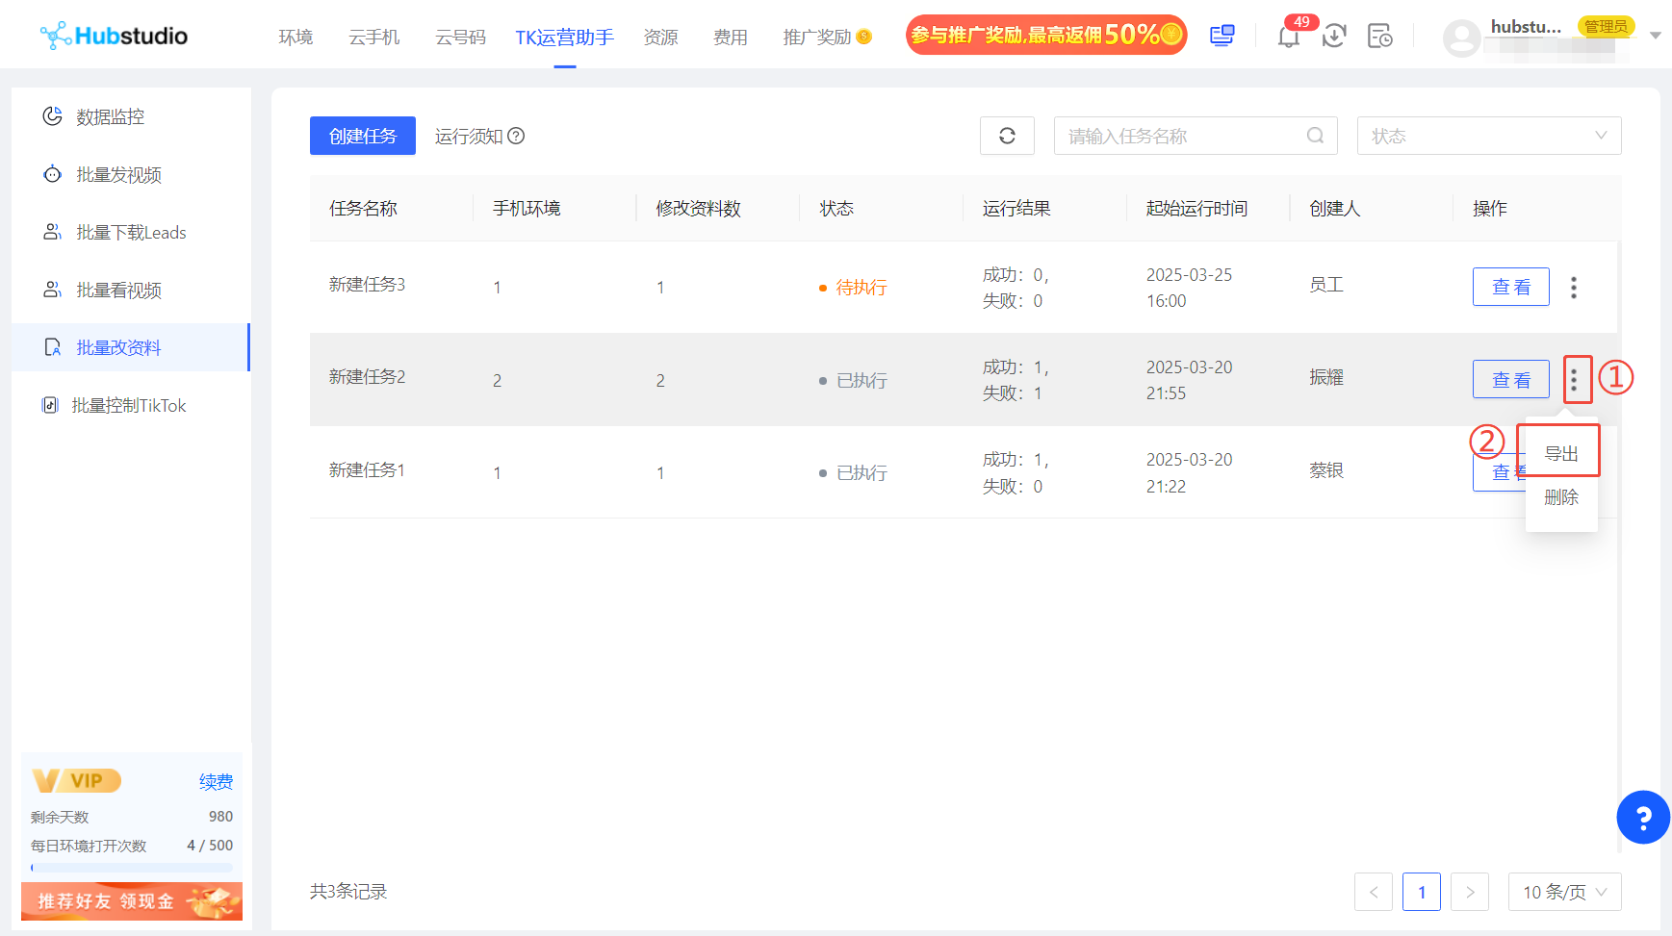Click page number 1 in pagination

(x=1422, y=892)
